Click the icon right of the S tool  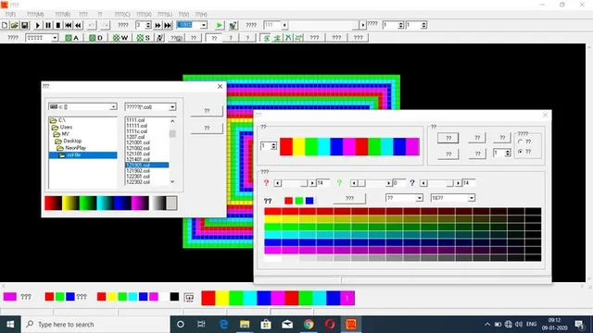[160, 38]
